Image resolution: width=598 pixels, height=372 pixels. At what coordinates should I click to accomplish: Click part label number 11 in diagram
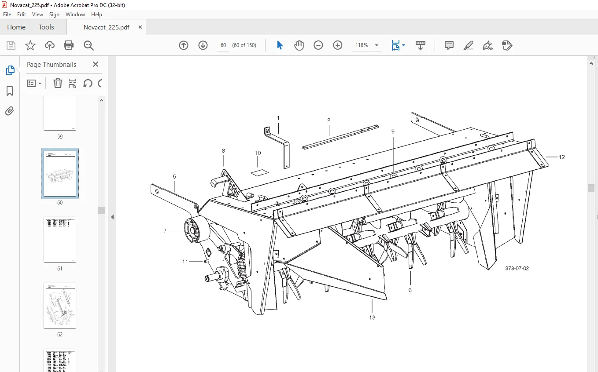point(185,261)
